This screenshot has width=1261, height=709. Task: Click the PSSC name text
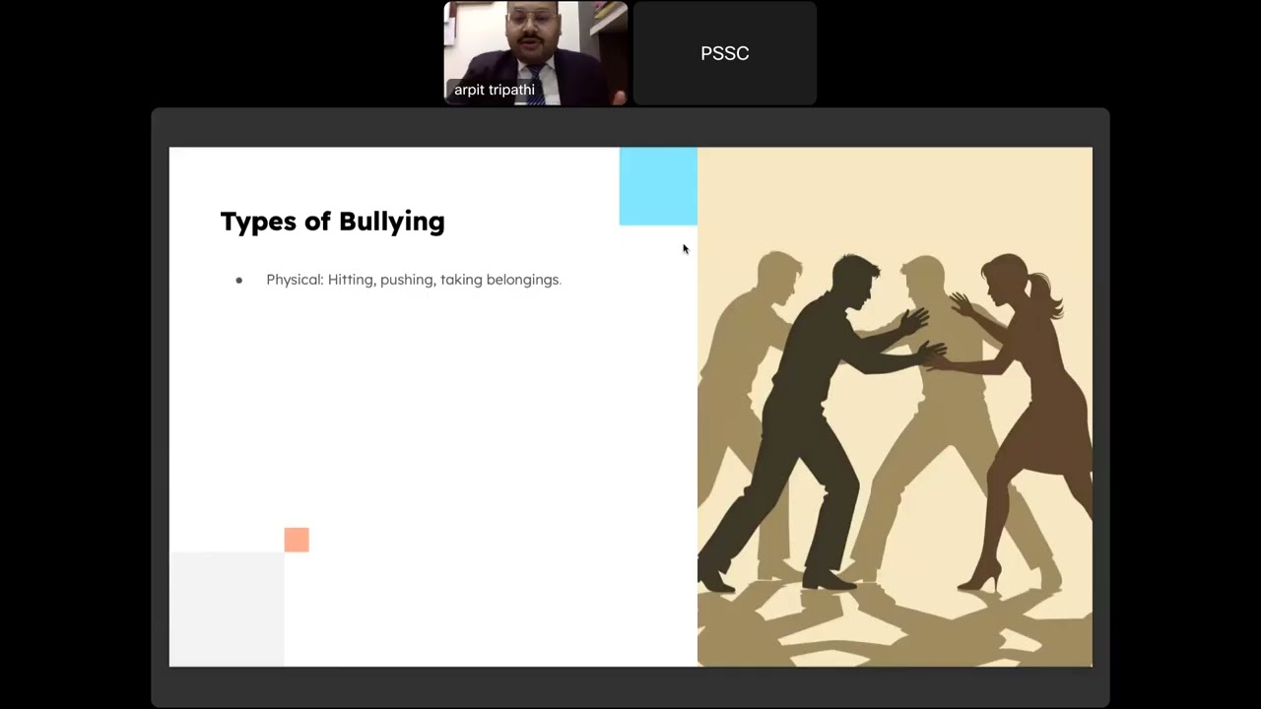pos(725,53)
